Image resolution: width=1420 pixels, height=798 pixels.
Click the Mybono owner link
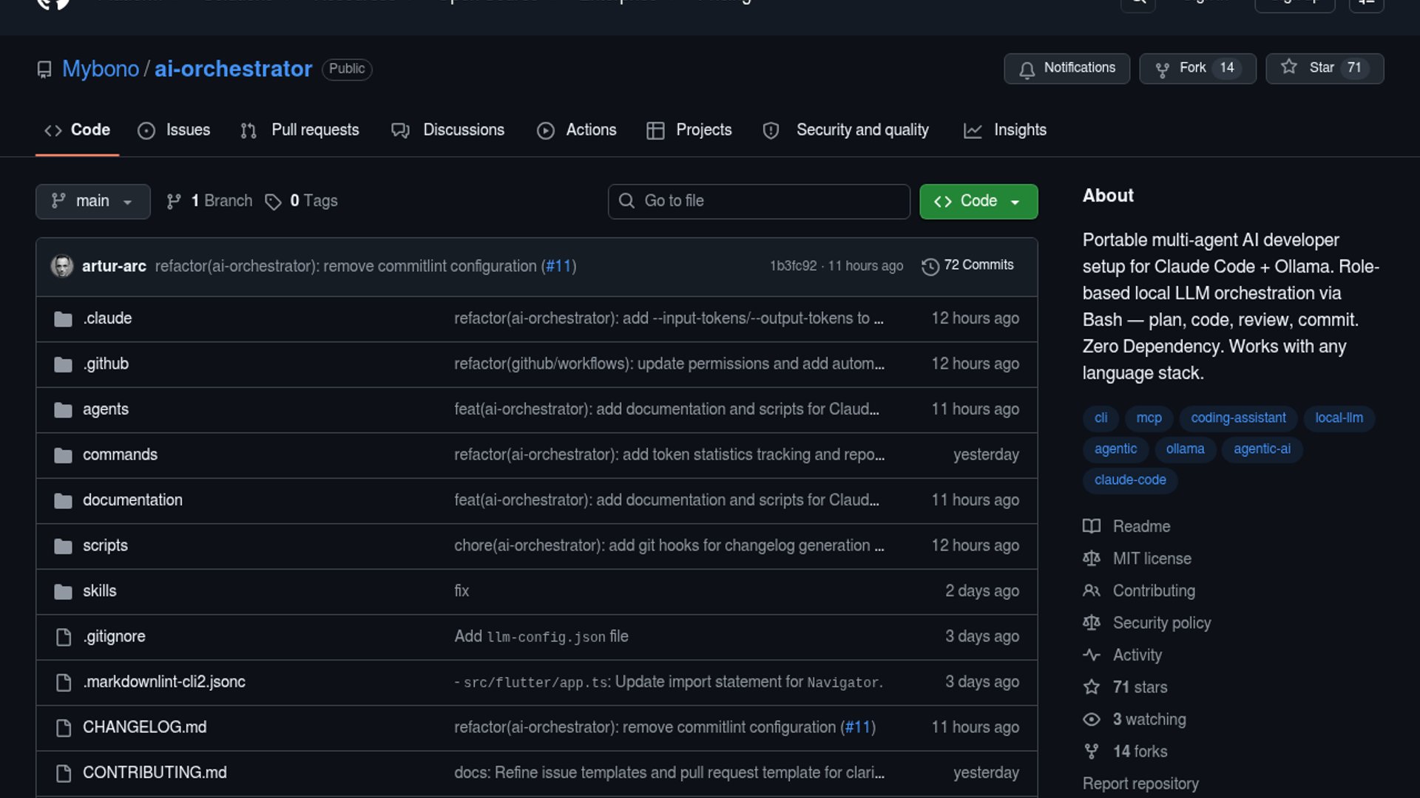[x=101, y=69]
